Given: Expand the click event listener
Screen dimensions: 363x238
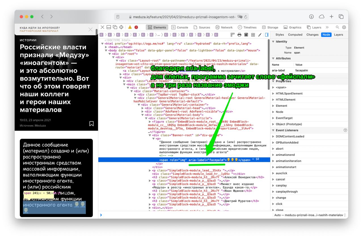Looking at the screenshot, I should coord(273,204).
